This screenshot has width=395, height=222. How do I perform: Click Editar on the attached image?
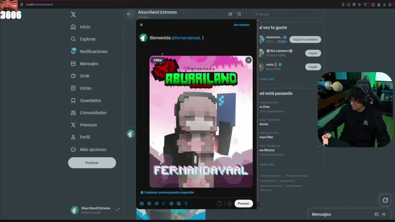coord(158,60)
